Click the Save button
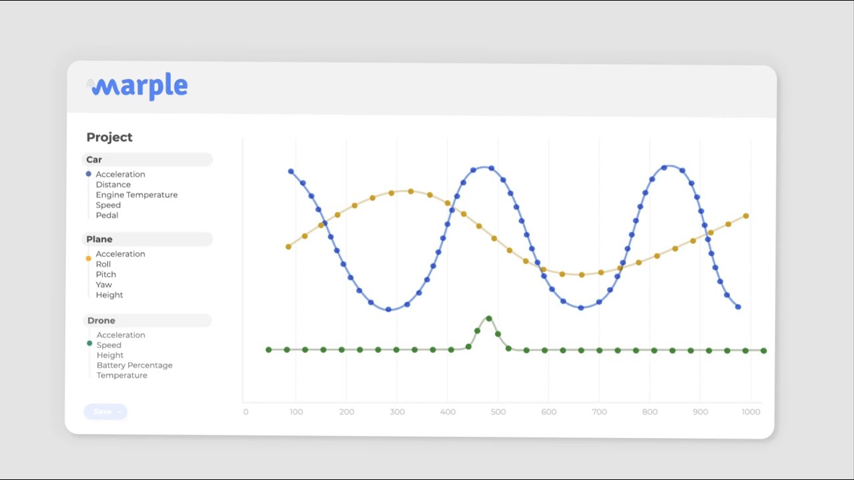This screenshot has height=480, width=854. (x=102, y=412)
